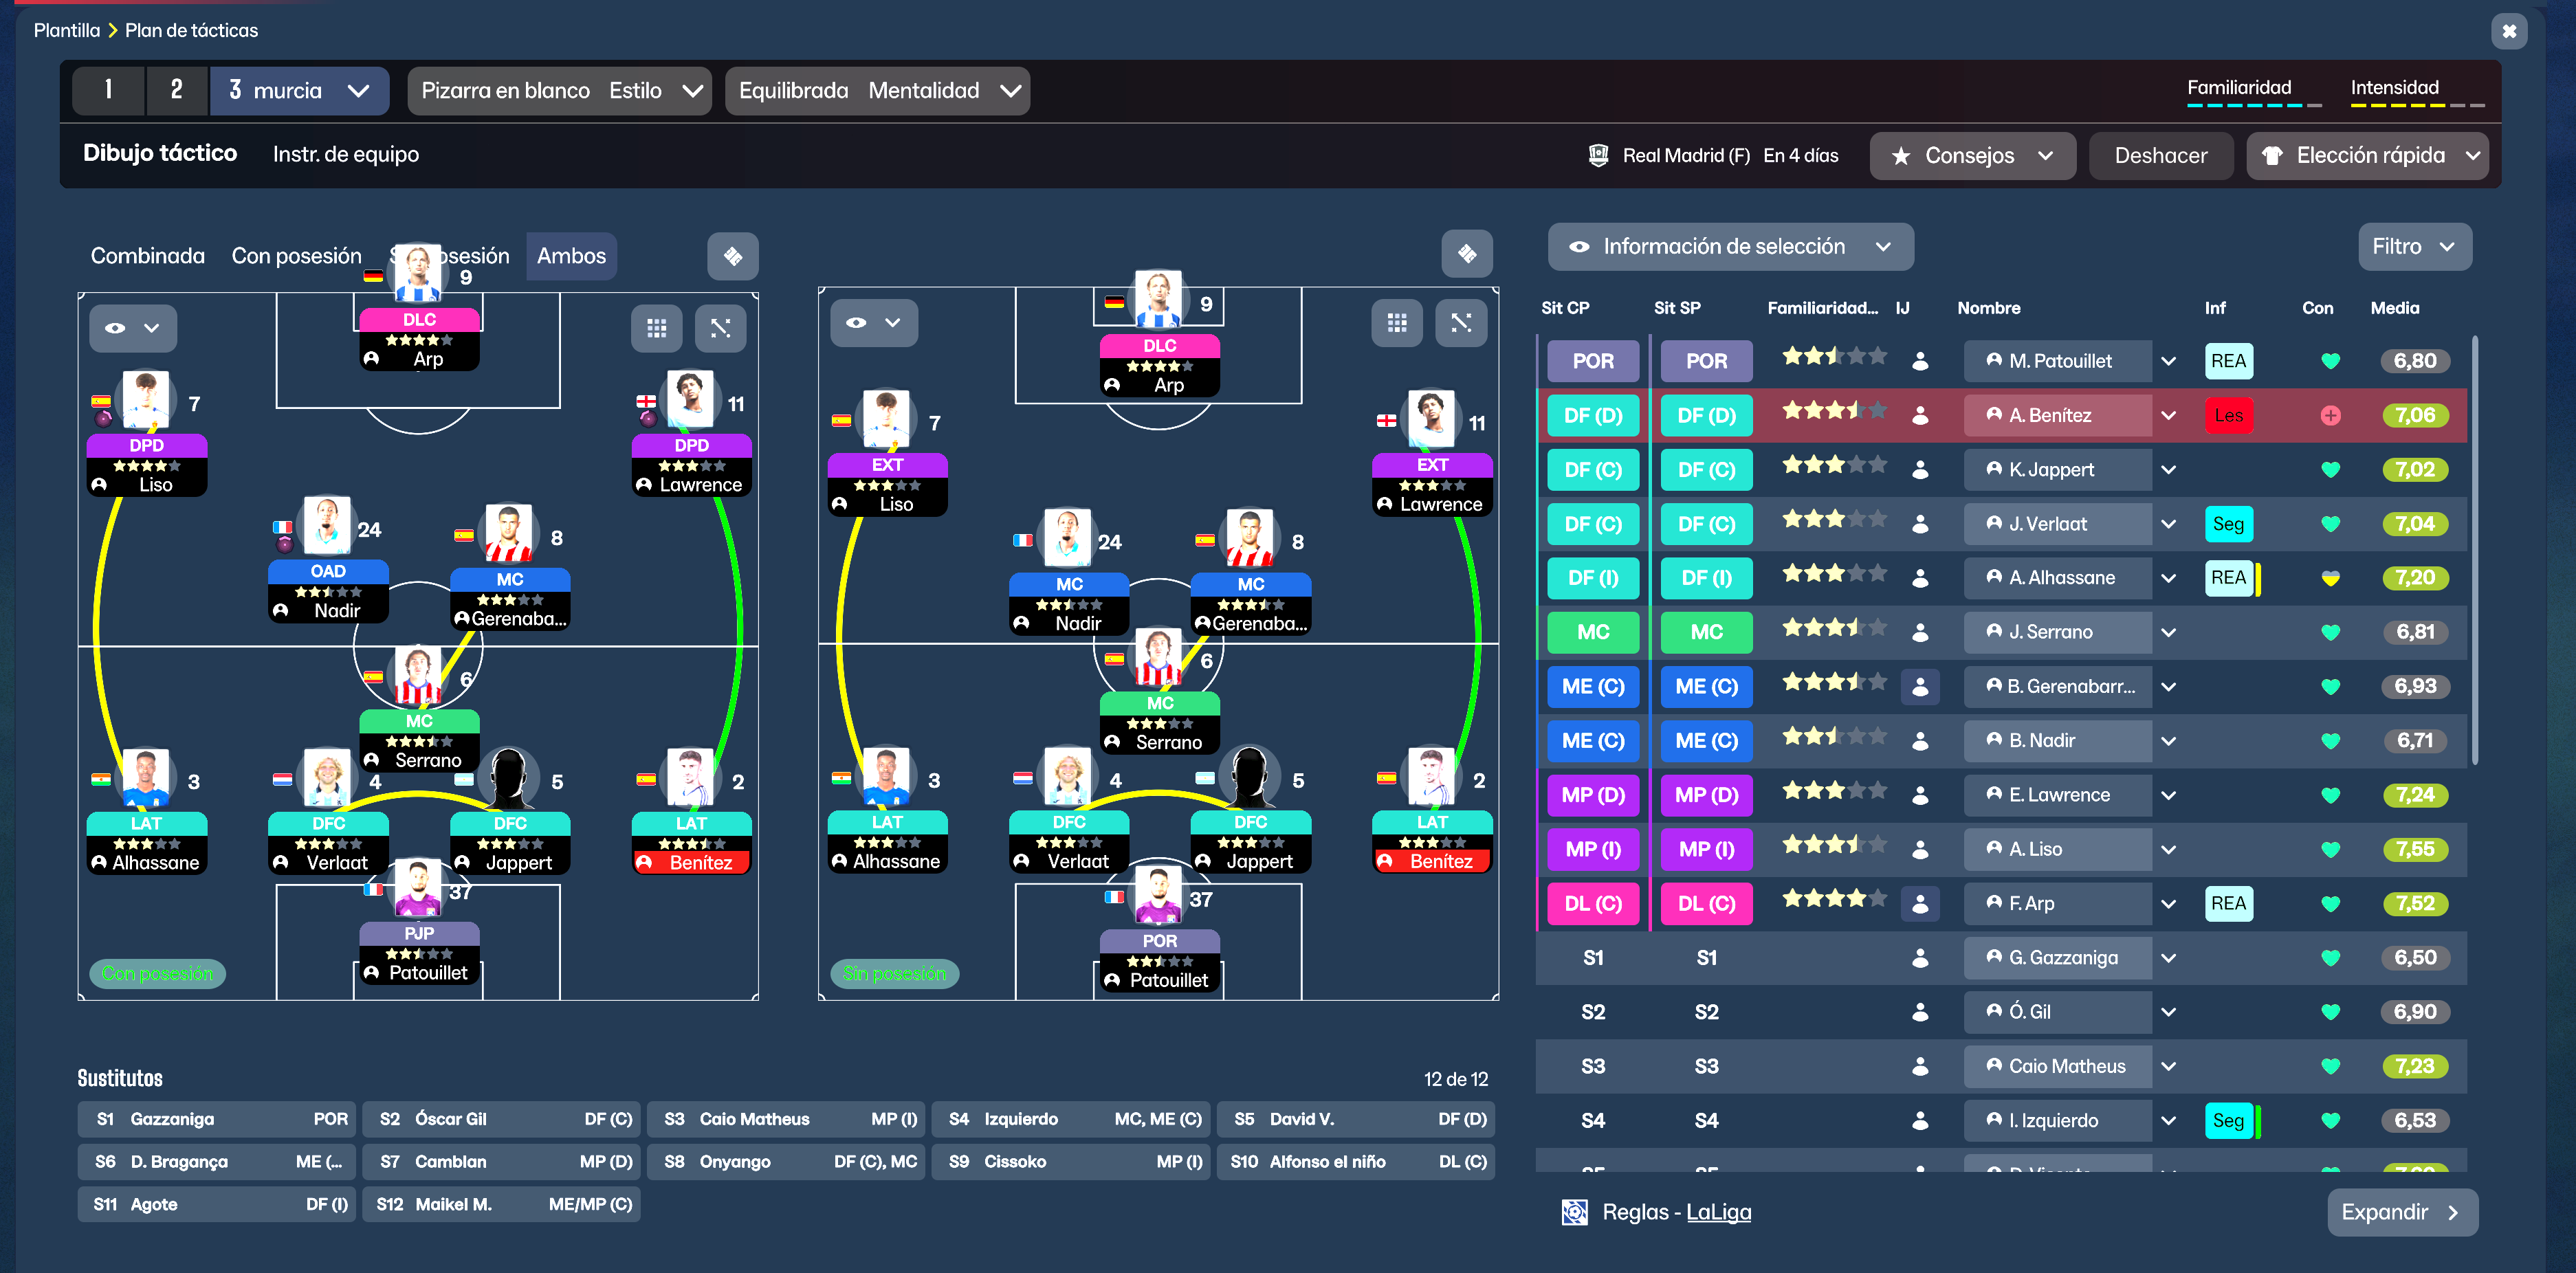The width and height of the screenshot is (2576, 1273).
Task: Sort by the Media column header
Action: pyautogui.click(x=2394, y=309)
